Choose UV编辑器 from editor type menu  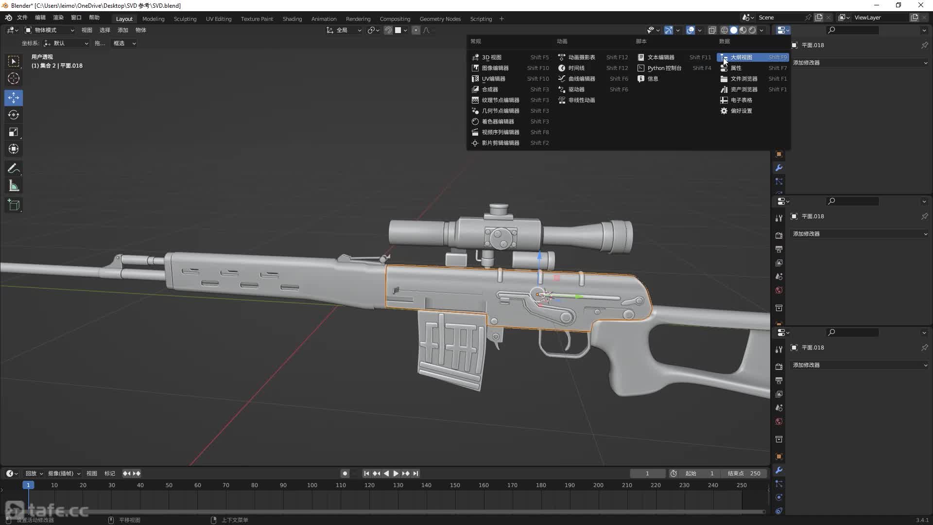pos(510,79)
